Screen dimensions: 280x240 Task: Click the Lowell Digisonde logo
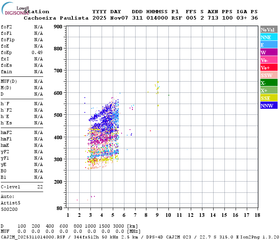pos(15,9)
